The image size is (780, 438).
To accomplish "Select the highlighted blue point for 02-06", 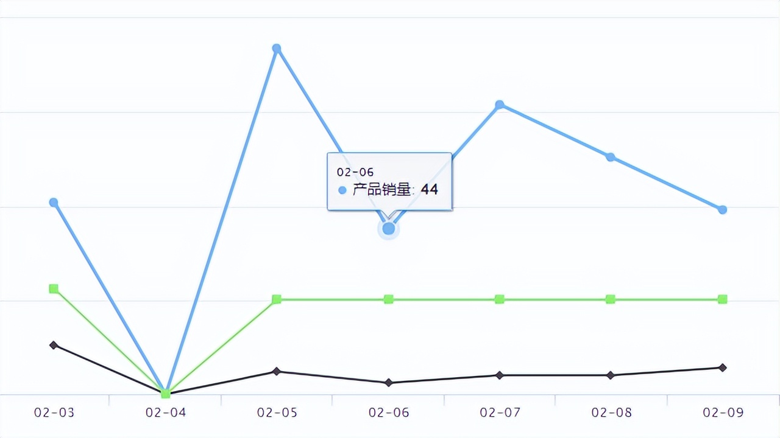I will (389, 229).
